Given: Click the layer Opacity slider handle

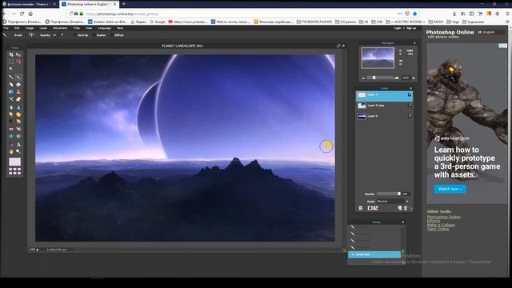Looking at the screenshot, I should pyautogui.click(x=399, y=194).
